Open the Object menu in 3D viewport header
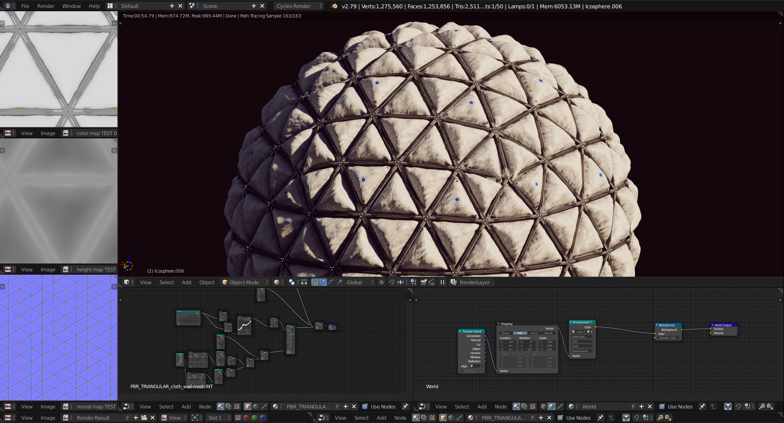This screenshot has height=423, width=784. 206,282
